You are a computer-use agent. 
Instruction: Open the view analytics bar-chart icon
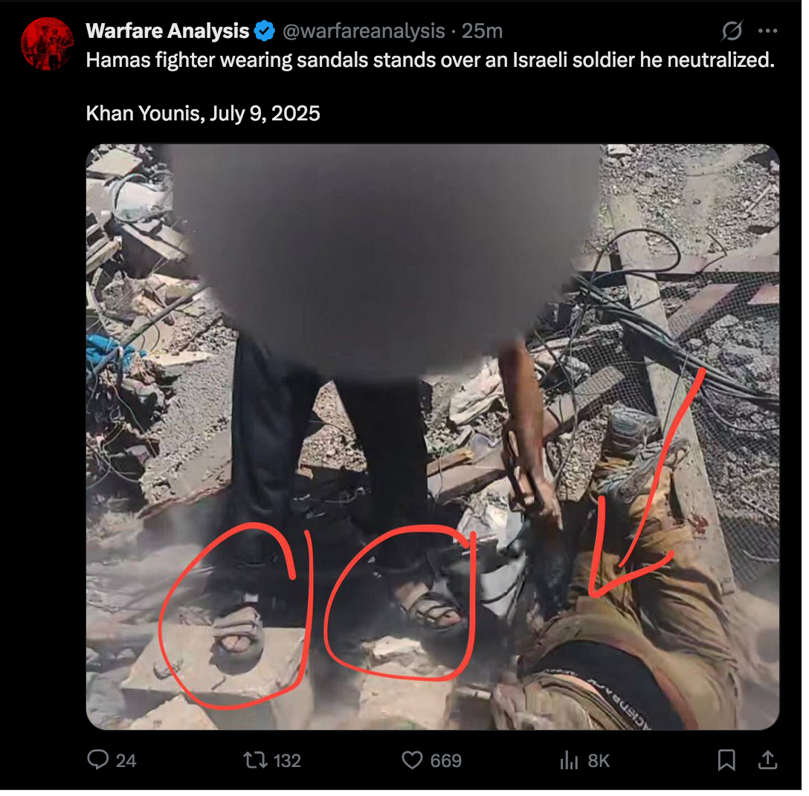coord(569,760)
